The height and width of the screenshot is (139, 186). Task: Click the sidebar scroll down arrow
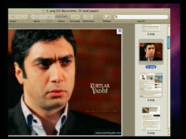coord(169,134)
